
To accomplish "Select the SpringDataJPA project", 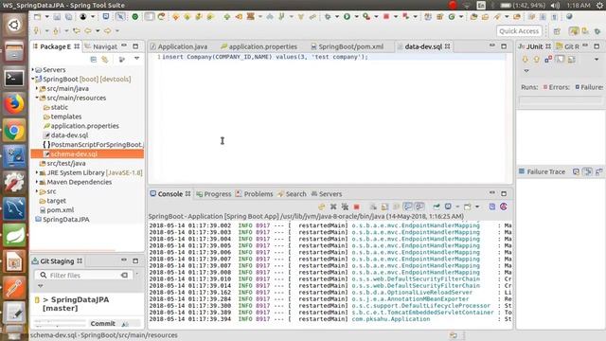I will point(65,219).
